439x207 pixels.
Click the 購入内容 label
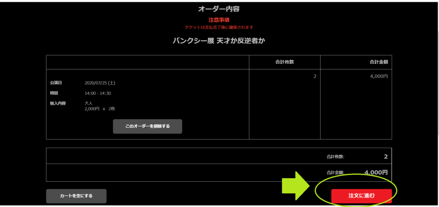[x=58, y=103]
